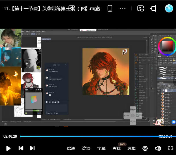Click the dark foreground color swatch
Viewport: 176px width, 155px height.
point(159,53)
